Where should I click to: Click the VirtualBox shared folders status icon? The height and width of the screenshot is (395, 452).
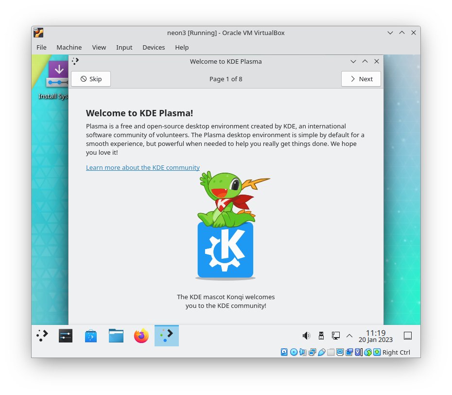coord(330,352)
